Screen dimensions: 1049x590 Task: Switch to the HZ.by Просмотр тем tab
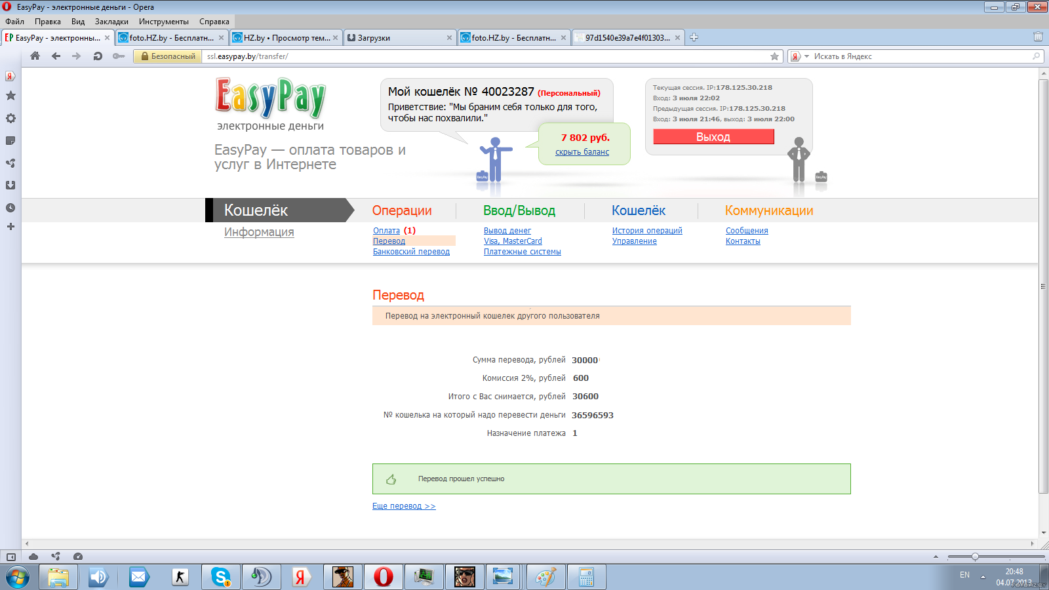pos(286,38)
